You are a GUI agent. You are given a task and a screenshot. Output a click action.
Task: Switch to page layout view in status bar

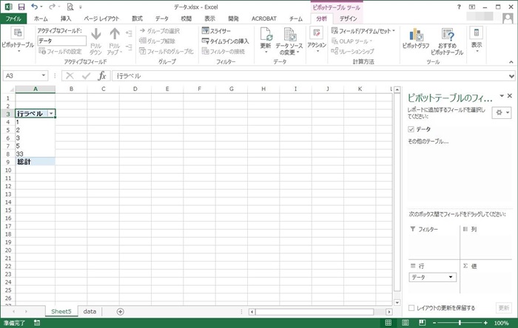click(x=406, y=323)
